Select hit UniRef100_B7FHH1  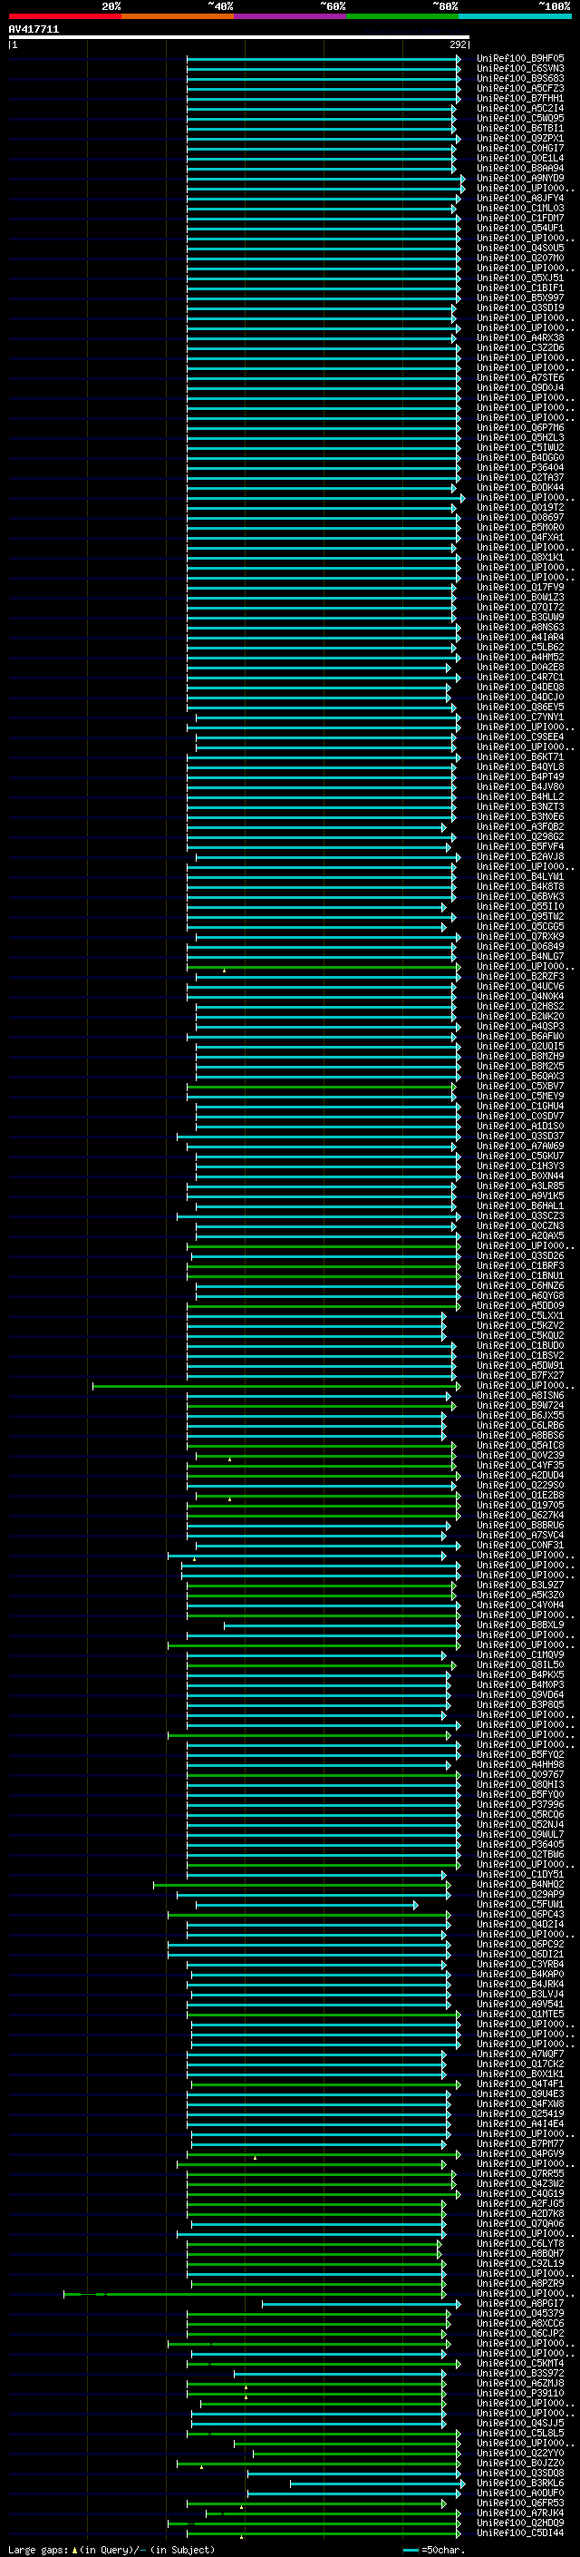click(520, 98)
